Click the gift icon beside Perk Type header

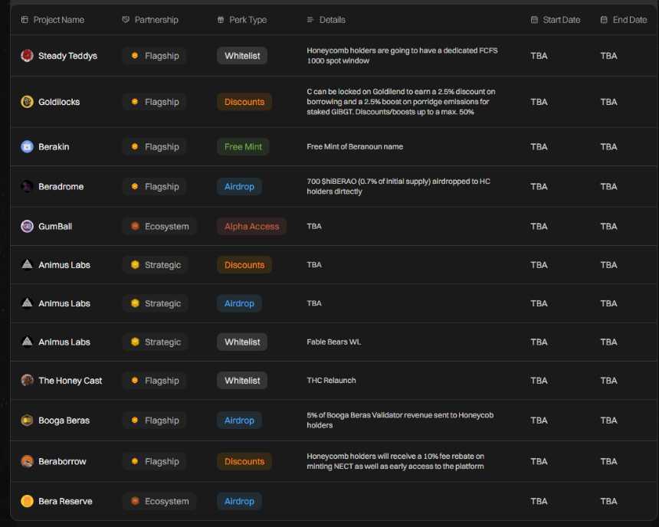click(221, 20)
